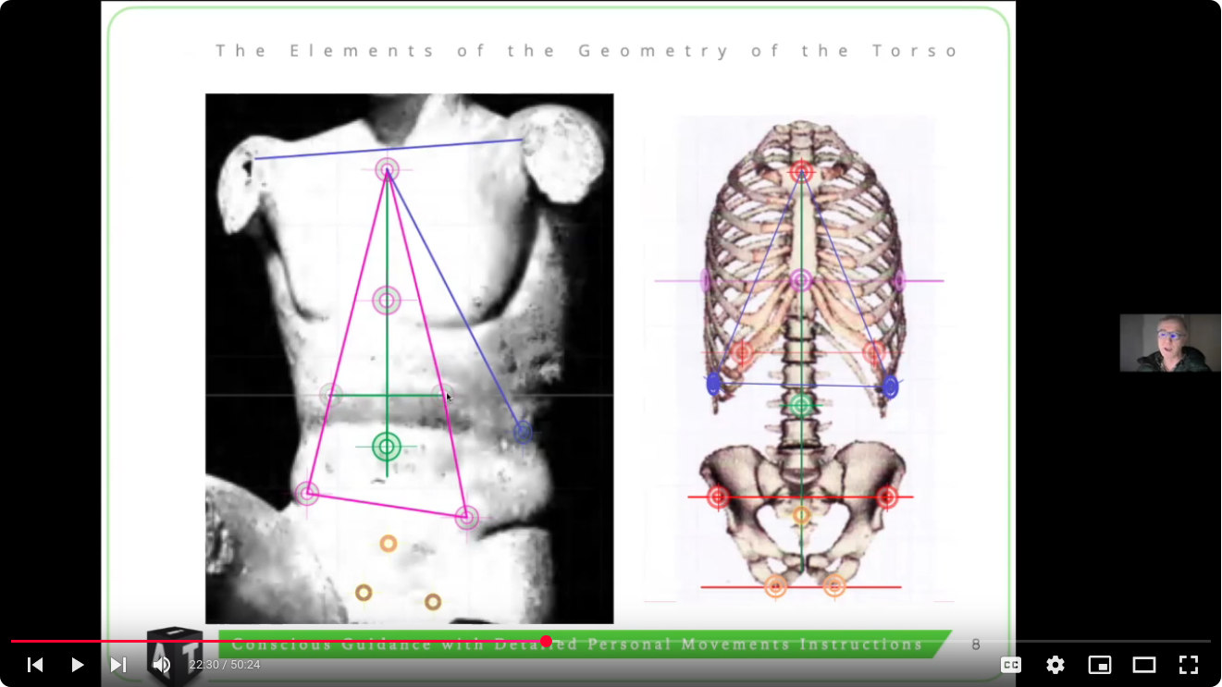Click the green 'Conscious Guidance' footer banner
This screenshot has height=687, width=1222.
click(x=585, y=644)
